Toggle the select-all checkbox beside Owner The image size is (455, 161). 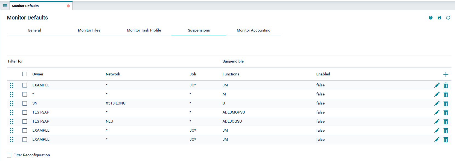coord(25,74)
